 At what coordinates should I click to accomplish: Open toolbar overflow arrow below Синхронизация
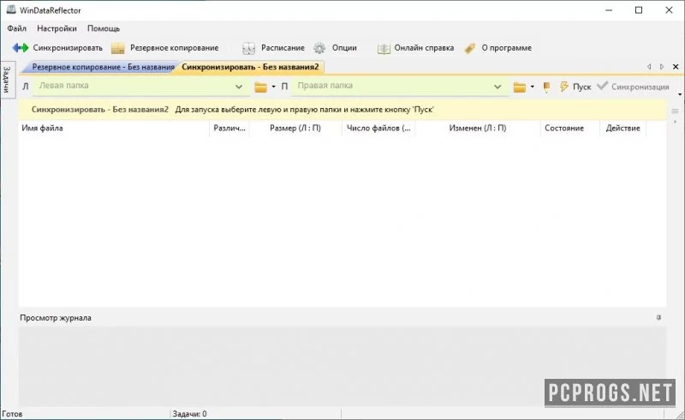click(680, 94)
